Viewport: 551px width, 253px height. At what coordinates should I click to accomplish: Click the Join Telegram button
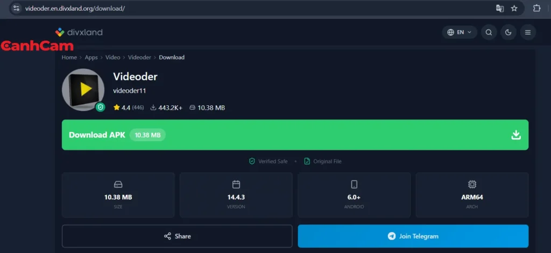tap(413, 236)
